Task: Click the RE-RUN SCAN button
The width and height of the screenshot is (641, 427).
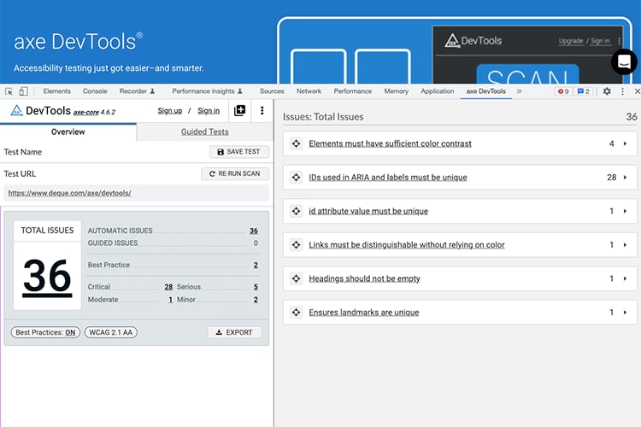Action: [x=235, y=173]
